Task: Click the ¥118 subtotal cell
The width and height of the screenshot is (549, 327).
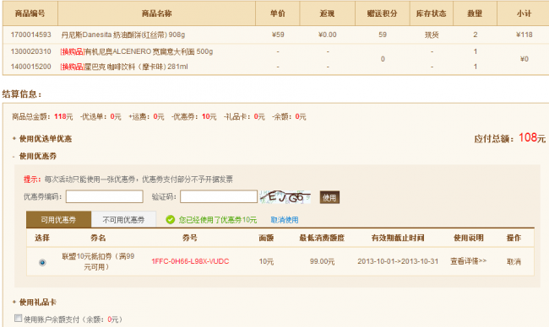Action: (524, 35)
